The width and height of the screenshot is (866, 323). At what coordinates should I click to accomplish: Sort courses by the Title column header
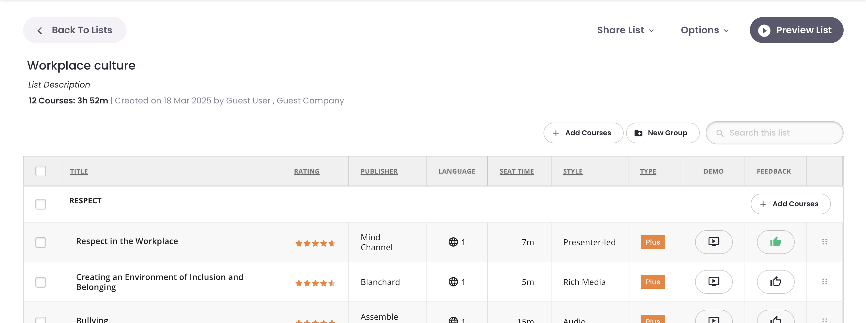[x=79, y=172]
